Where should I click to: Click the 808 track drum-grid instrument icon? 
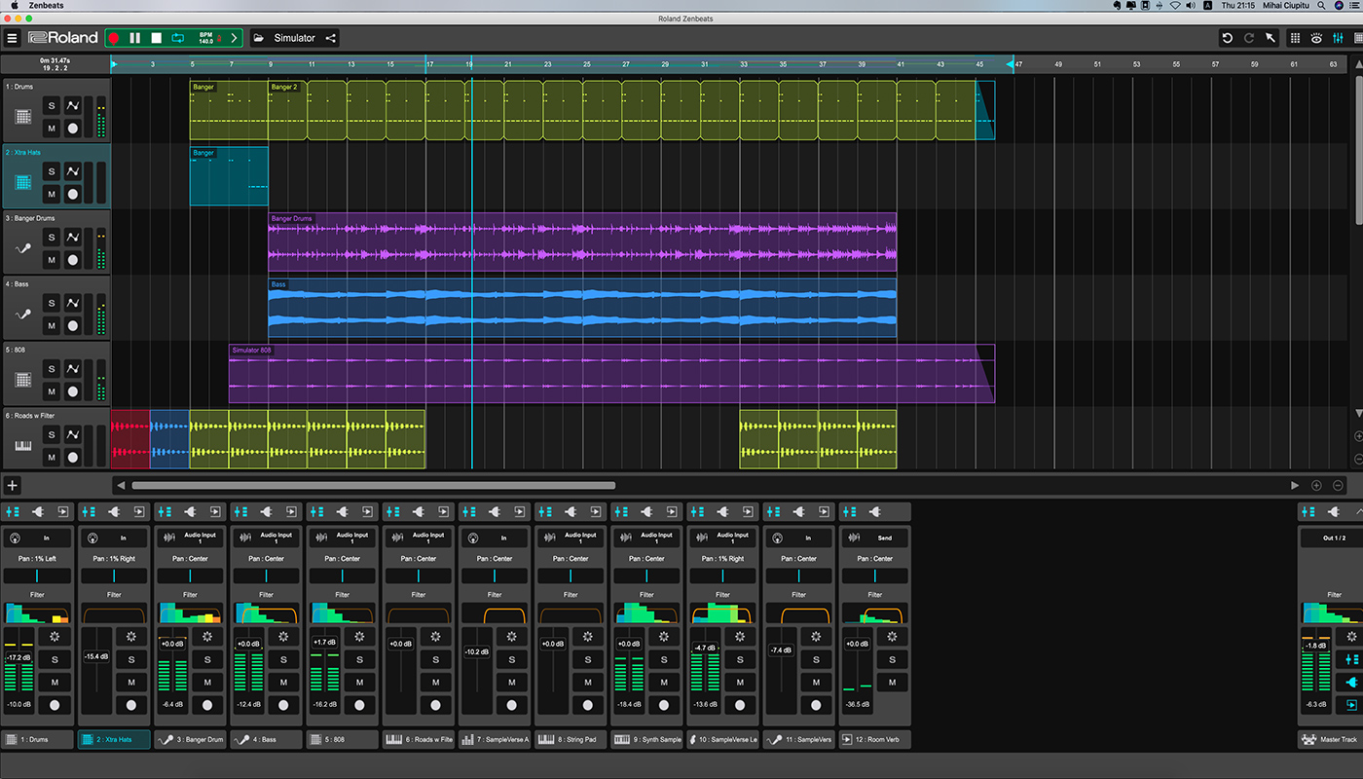click(23, 380)
